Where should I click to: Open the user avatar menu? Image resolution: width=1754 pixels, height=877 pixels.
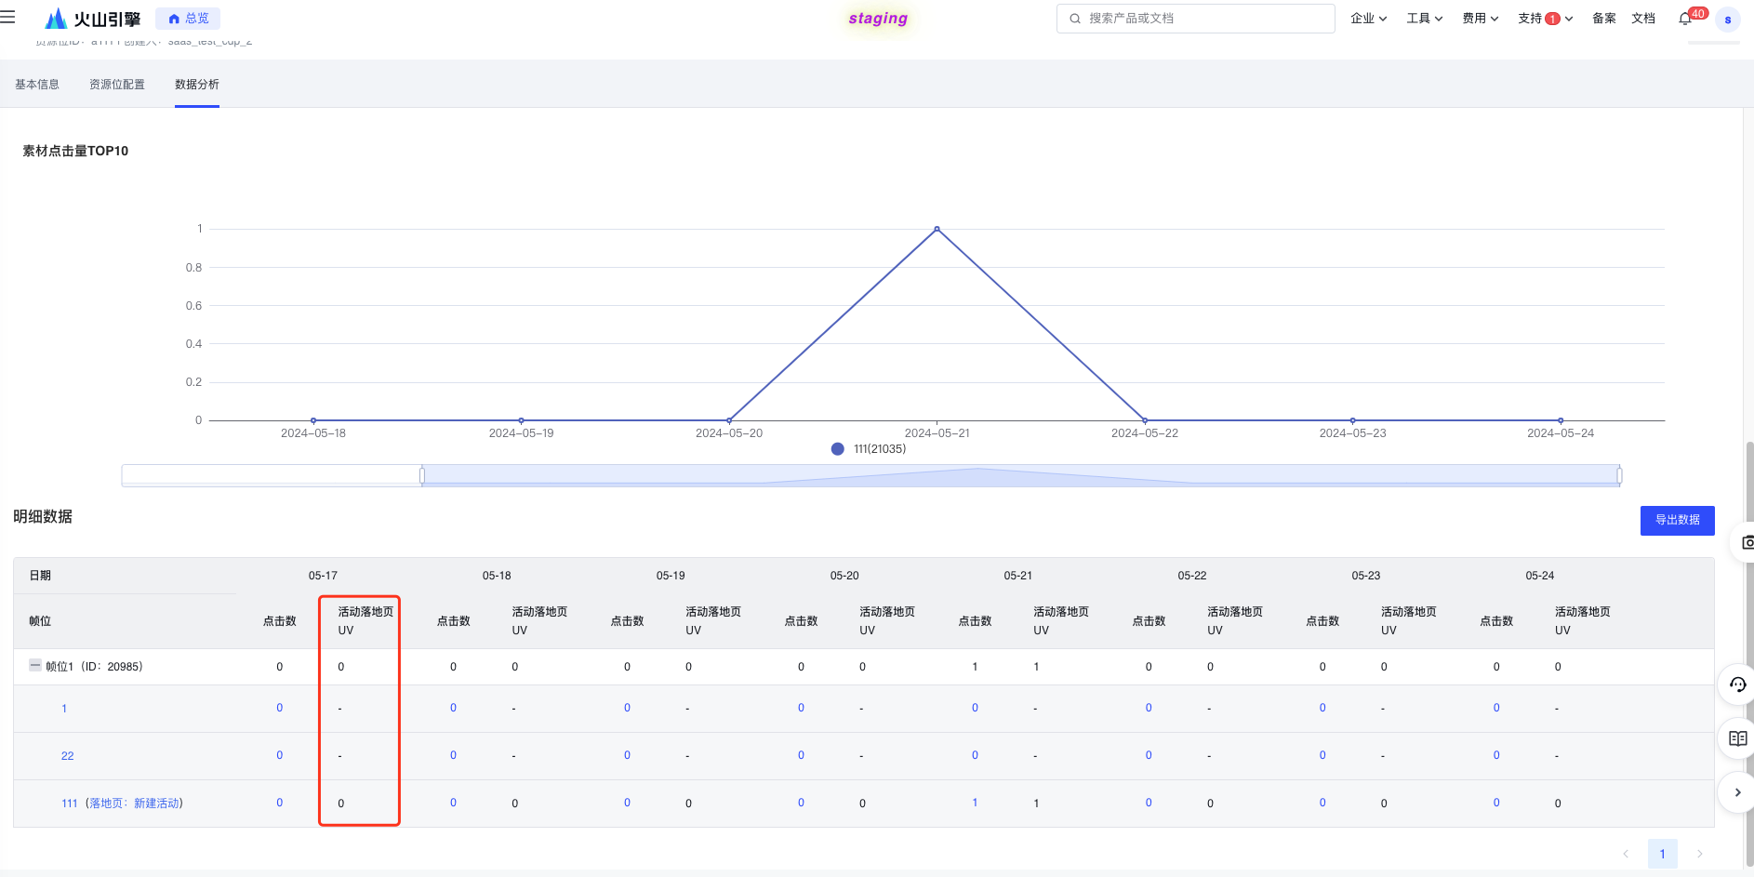pyautogui.click(x=1728, y=20)
